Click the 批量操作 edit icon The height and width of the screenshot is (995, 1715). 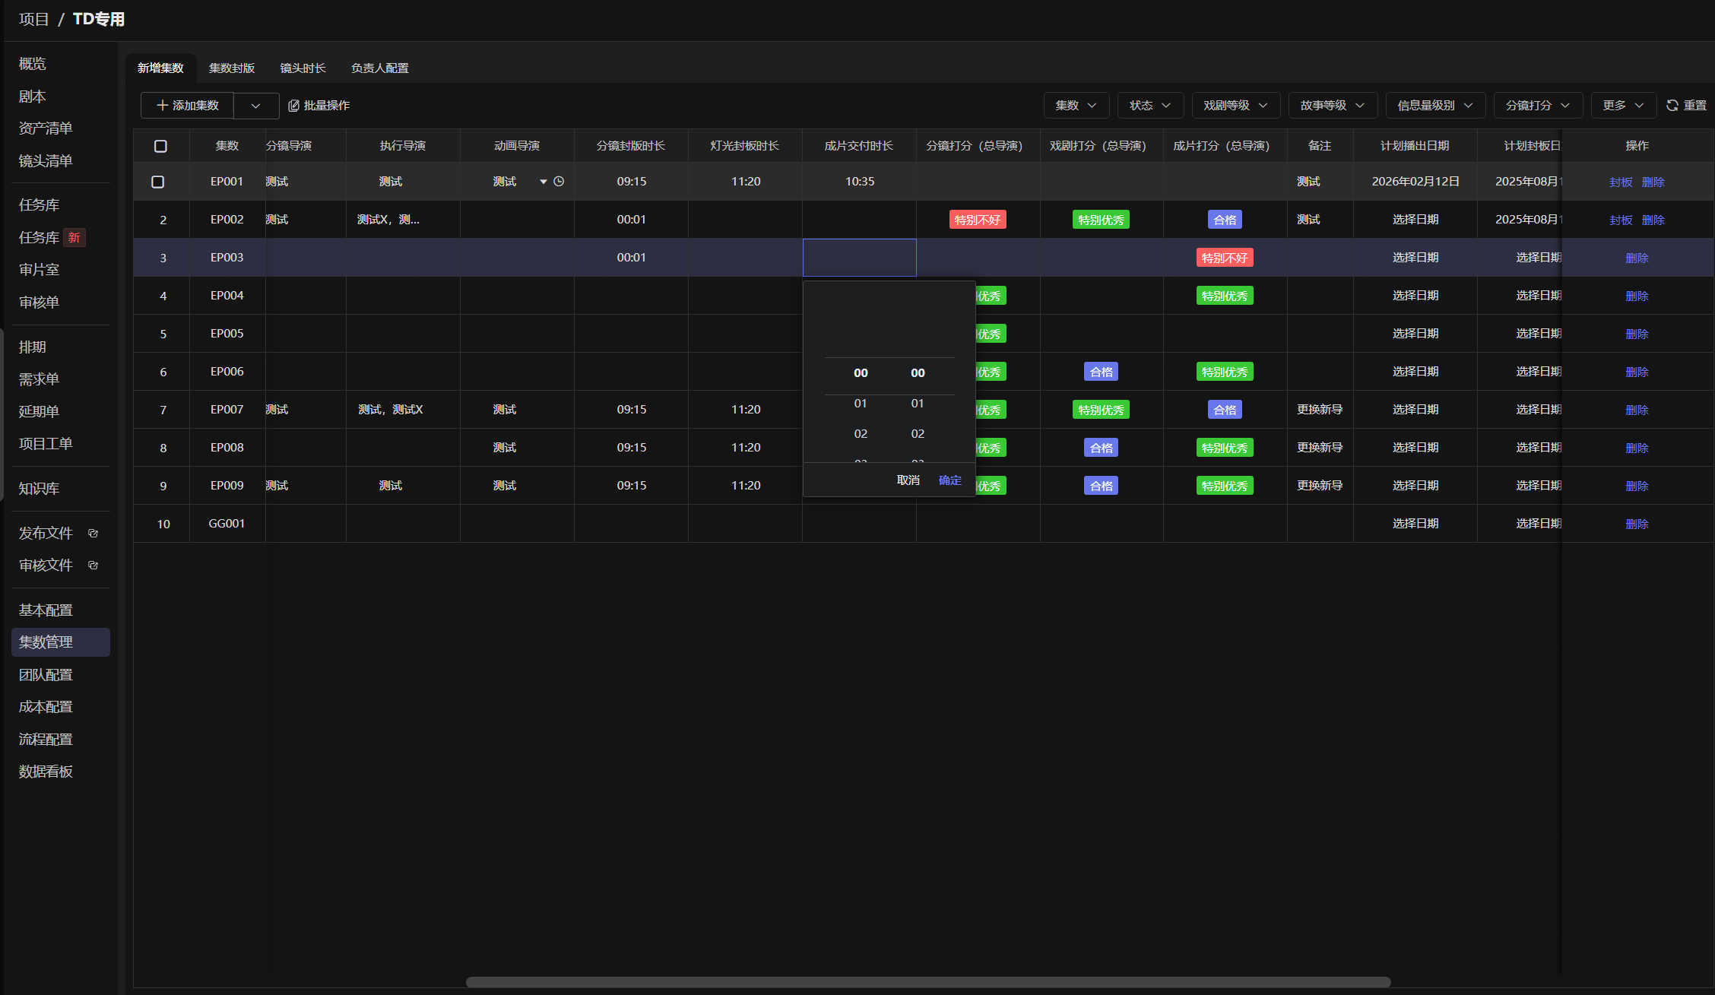[x=293, y=106]
